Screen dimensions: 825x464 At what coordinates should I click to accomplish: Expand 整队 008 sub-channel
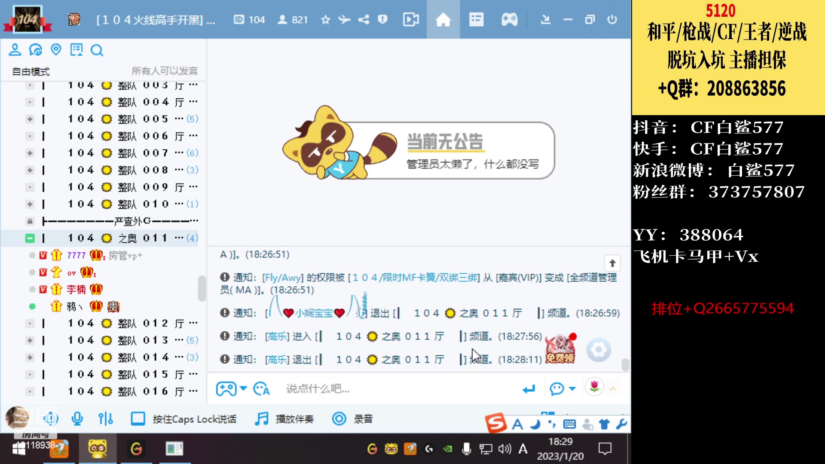click(30, 170)
